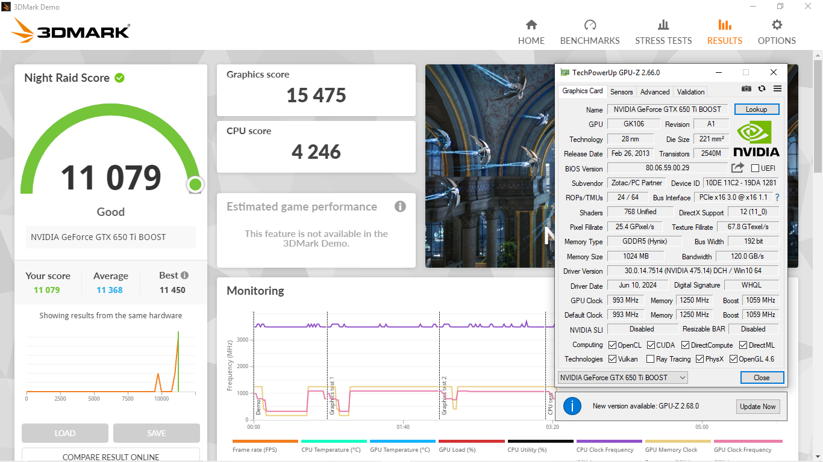The height and width of the screenshot is (462, 823).
Task: Click the Update Now button
Action: pyautogui.click(x=757, y=407)
